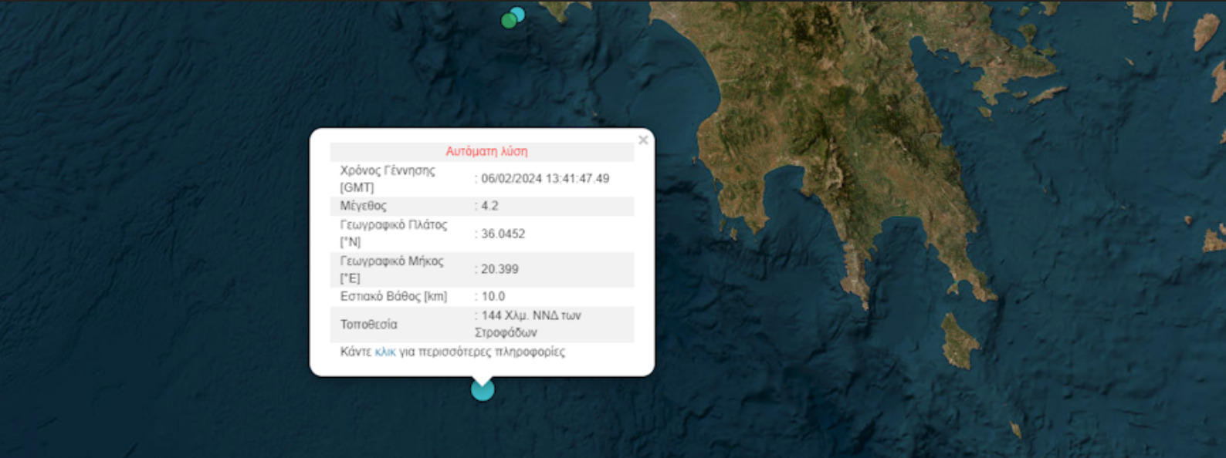Click the location text '144 Χλμ. ΝΝΔ των Στροφάδων'
The width and height of the screenshot is (1226, 458).
pyautogui.click(x=530, y=324)
